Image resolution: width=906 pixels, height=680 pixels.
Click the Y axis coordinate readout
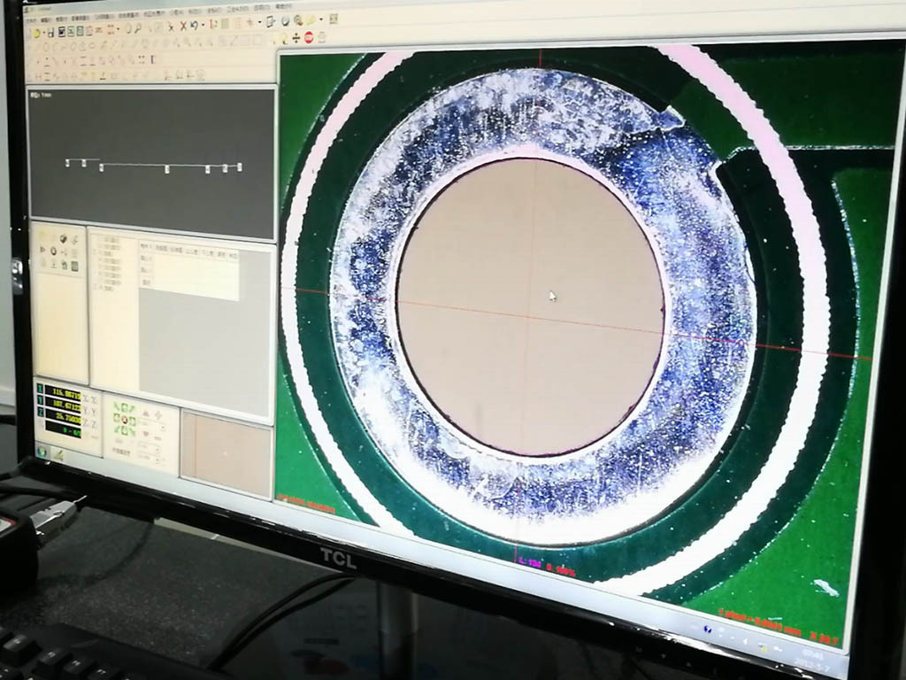coord(64,405)
